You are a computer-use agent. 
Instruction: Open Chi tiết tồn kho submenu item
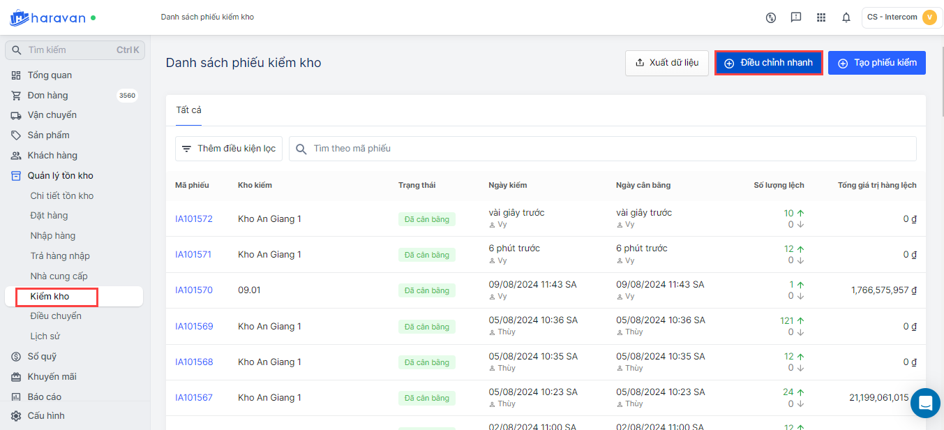click(x=61, y=196)
